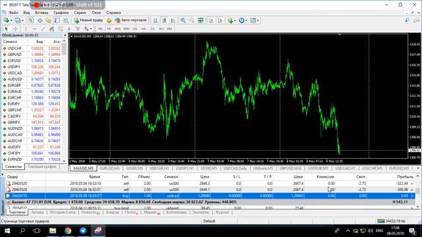Close order 29403520 with its x button
422x237 pixels.
[411, 184]
